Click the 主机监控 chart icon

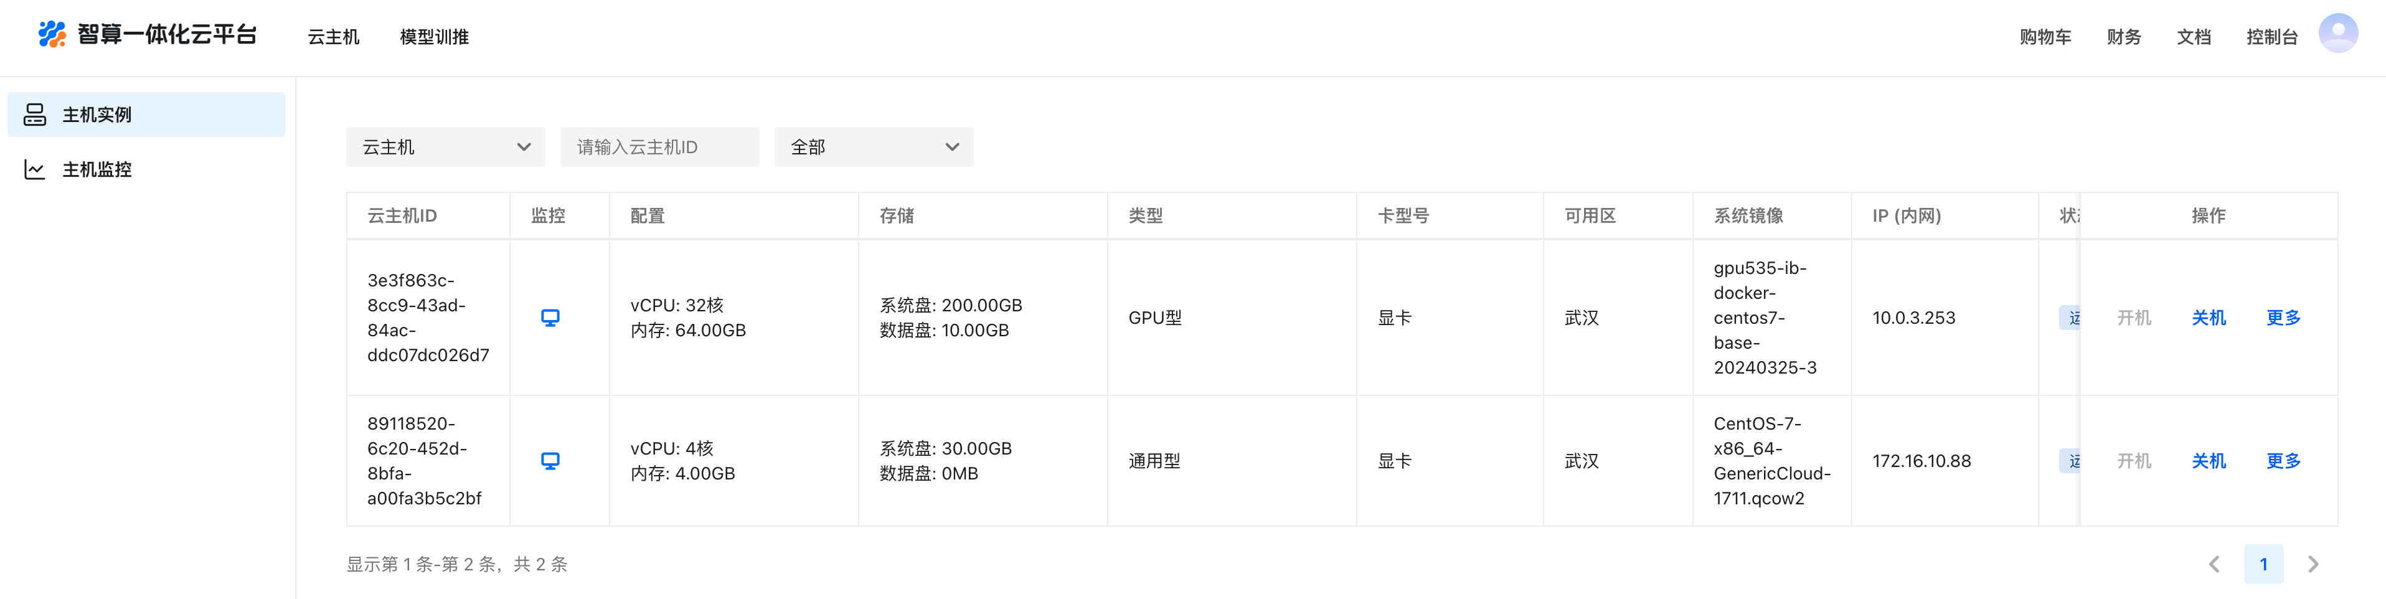(x=35, y=169)
